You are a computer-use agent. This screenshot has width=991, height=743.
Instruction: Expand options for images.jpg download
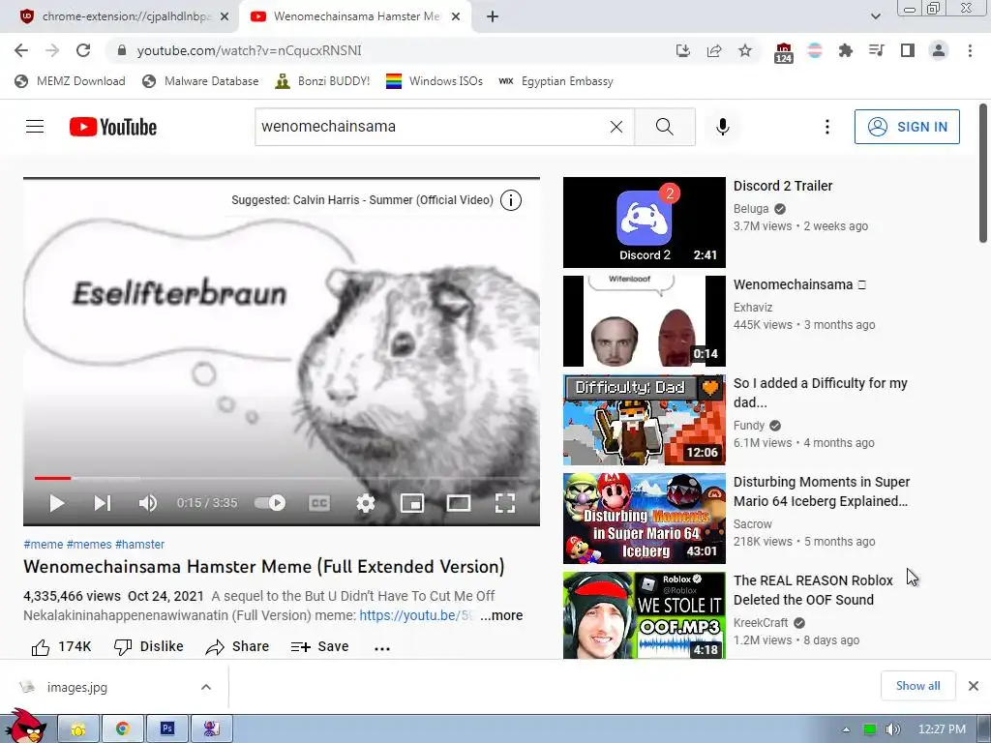(x=206, y=687)
